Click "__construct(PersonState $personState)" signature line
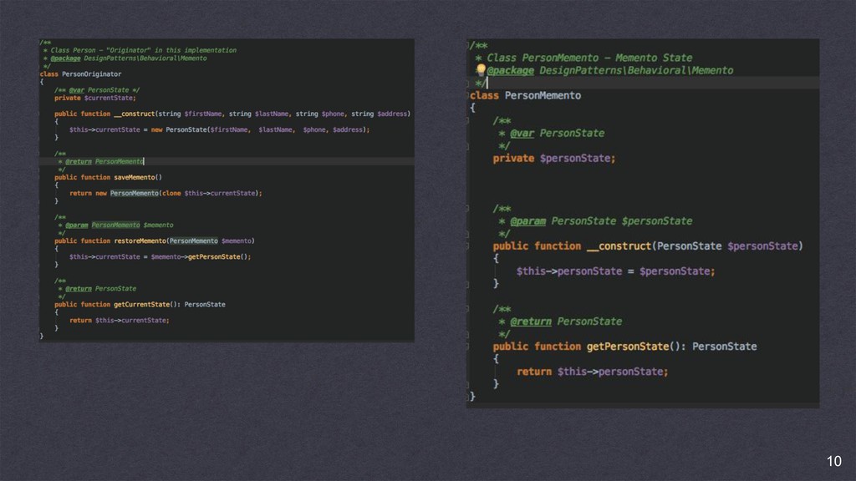This screenshot has height=481, width=856. point(648,246)
